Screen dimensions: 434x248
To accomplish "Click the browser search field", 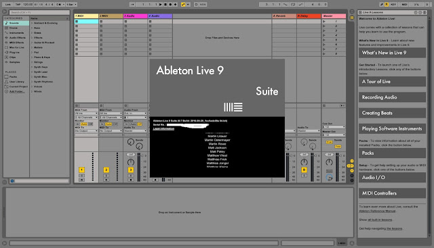I will (39, 12).
